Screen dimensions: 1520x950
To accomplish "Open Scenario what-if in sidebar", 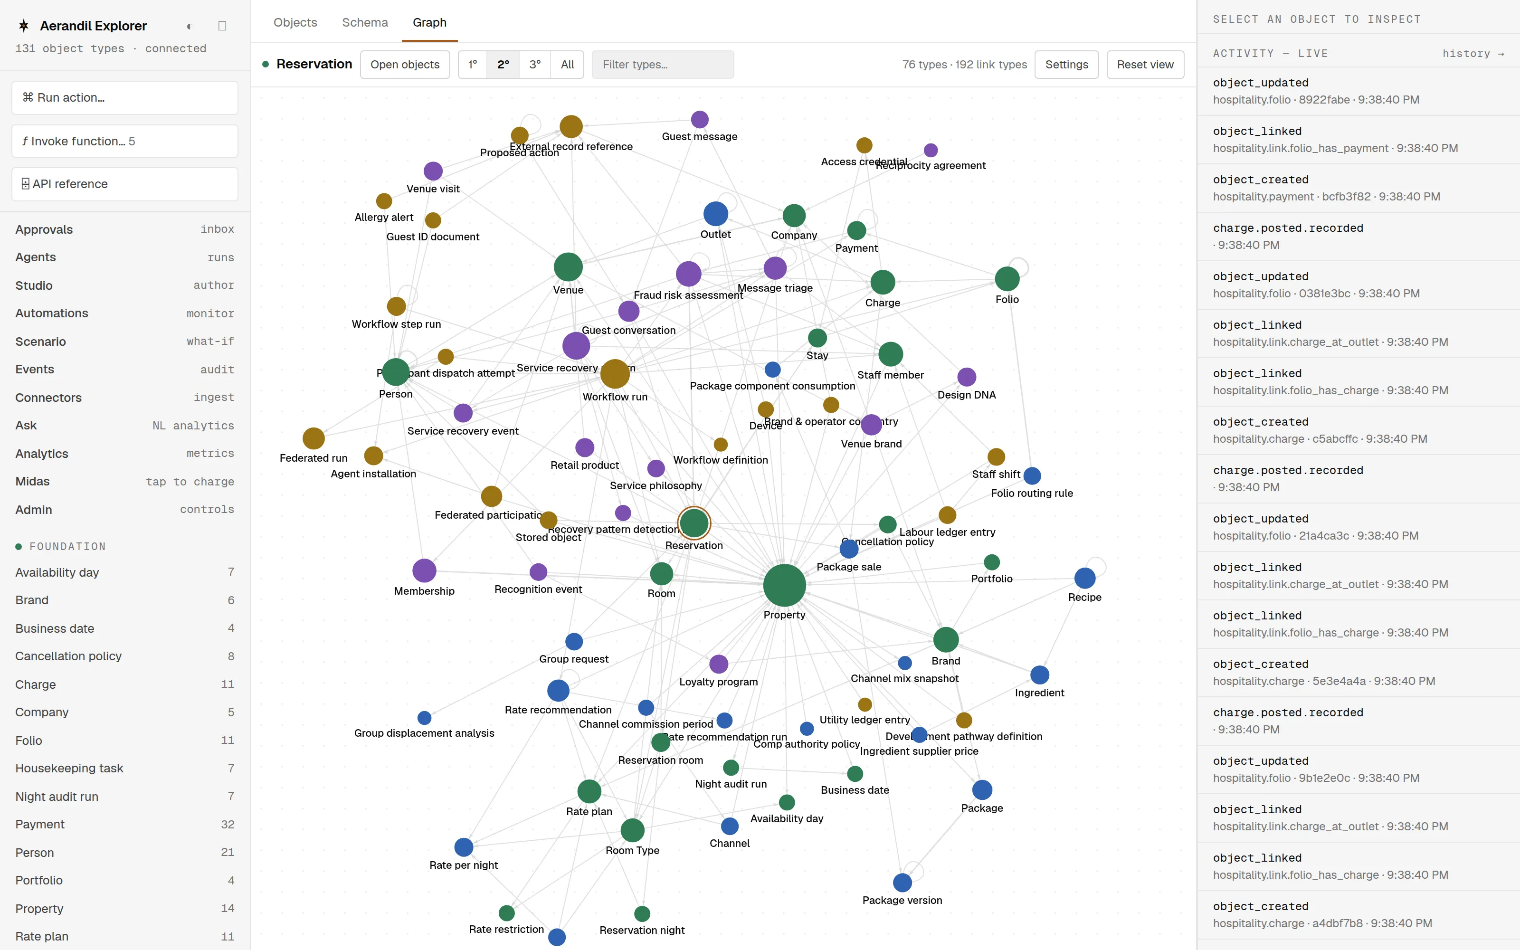I will 124,341.
